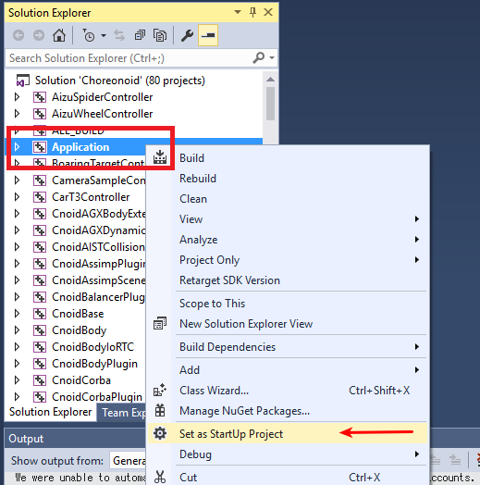Choose Manage NuGet Packages...
This screenshot has height=485, width=480.
point(288,411)
